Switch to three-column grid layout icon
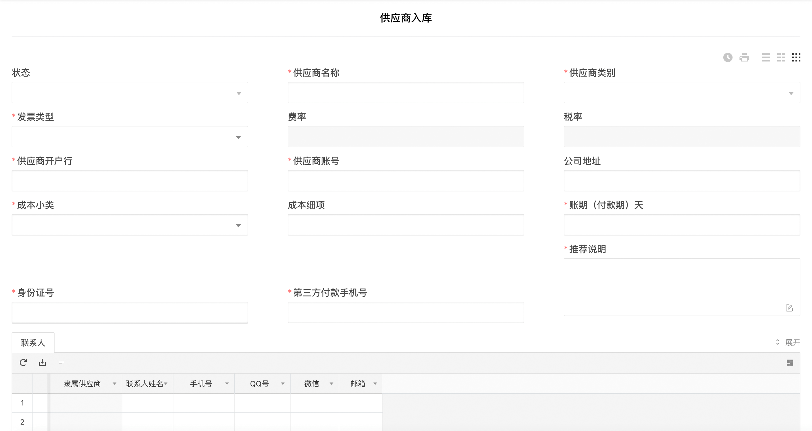Screen dimensions: 812x431 coord(796,57)
